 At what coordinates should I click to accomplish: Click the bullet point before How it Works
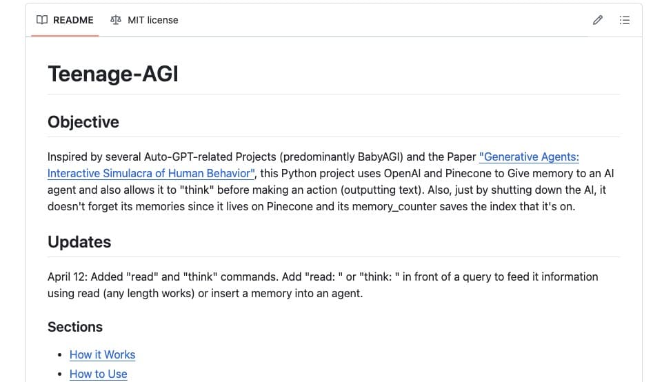(61, 355)
